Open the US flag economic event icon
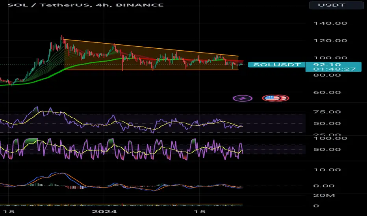Viewport: 367px width, 216px height. [x=272, y=98]
